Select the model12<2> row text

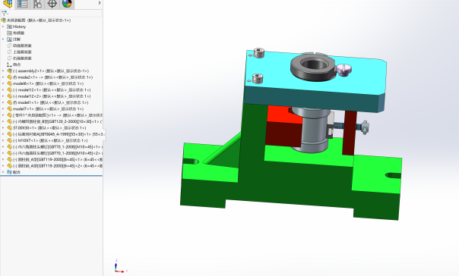[x=52, y=96]
